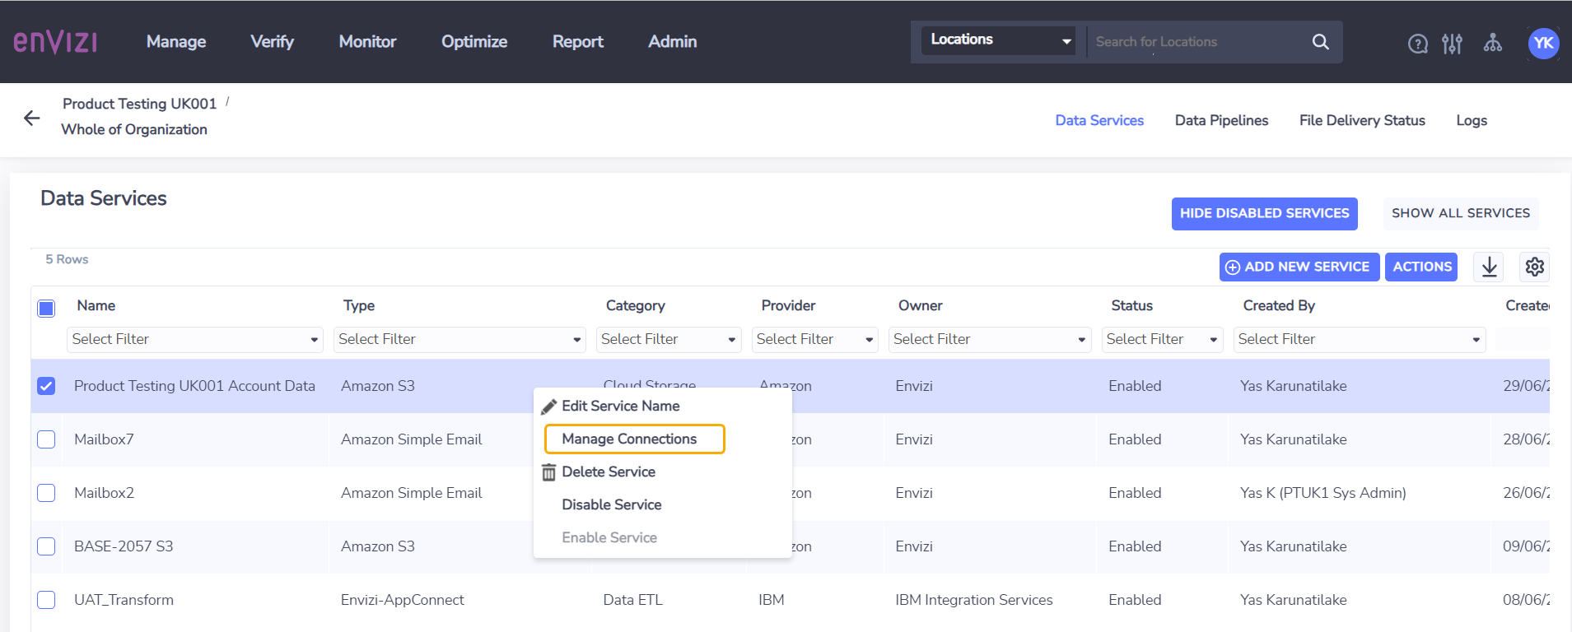Click the Envizi logo
Image resolution: width=1572 pixels, height=632 pixels.
(55, 42)
